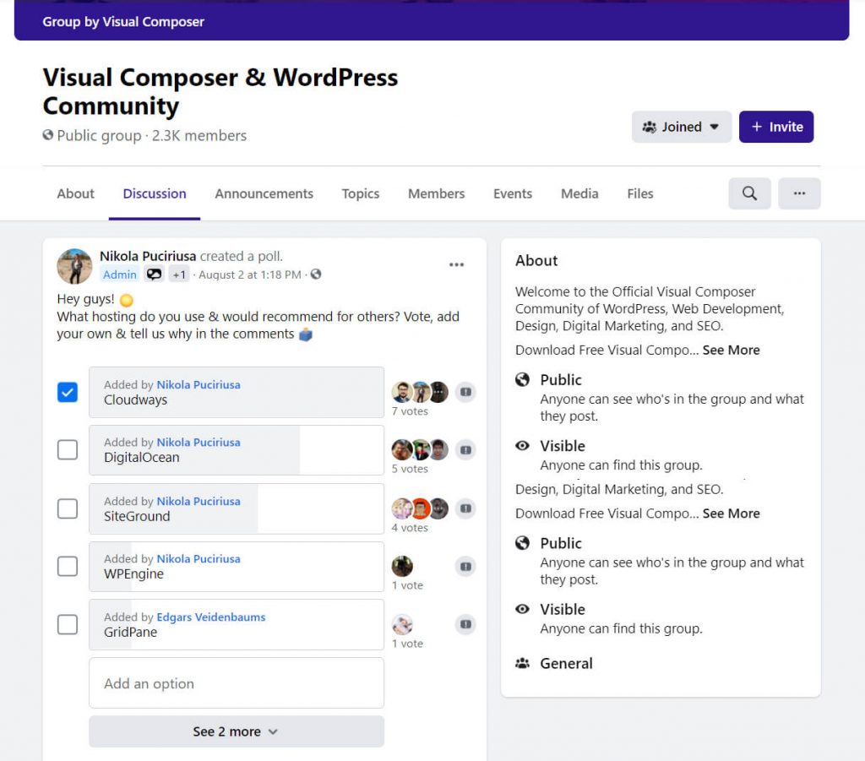Select the Discussion tab
865x761 pixels.
[155, 193]
